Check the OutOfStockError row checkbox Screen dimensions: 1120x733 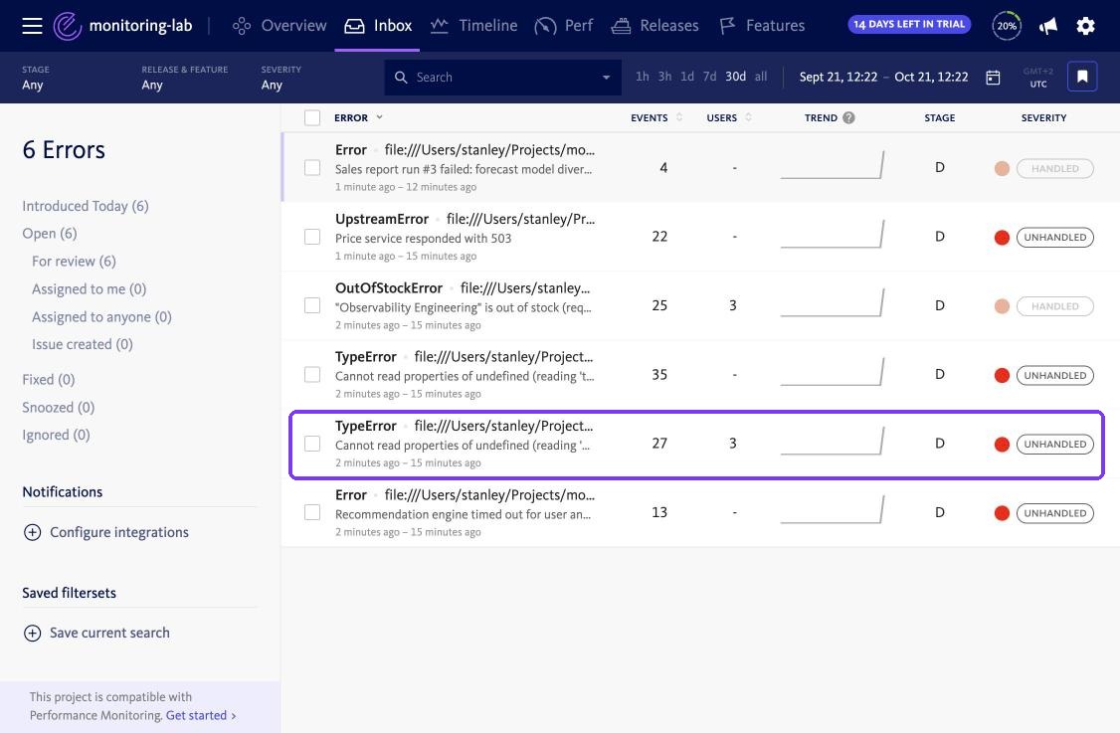click(312, 305)
